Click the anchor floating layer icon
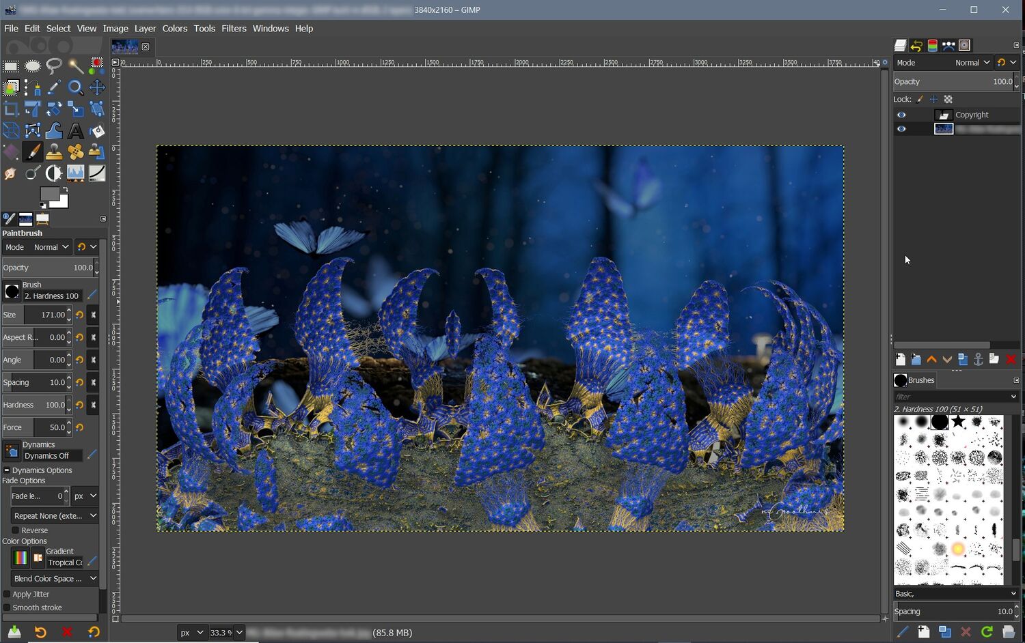1025x643 pixels. click(x=979, y=360)
